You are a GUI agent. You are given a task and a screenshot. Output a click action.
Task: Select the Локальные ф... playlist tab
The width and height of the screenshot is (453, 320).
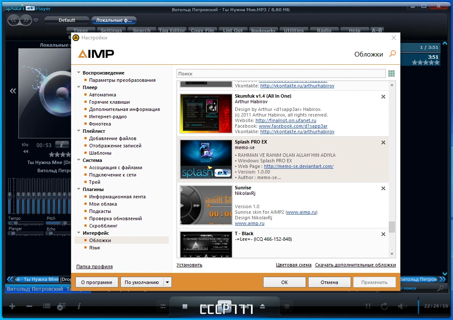point(114,20)
